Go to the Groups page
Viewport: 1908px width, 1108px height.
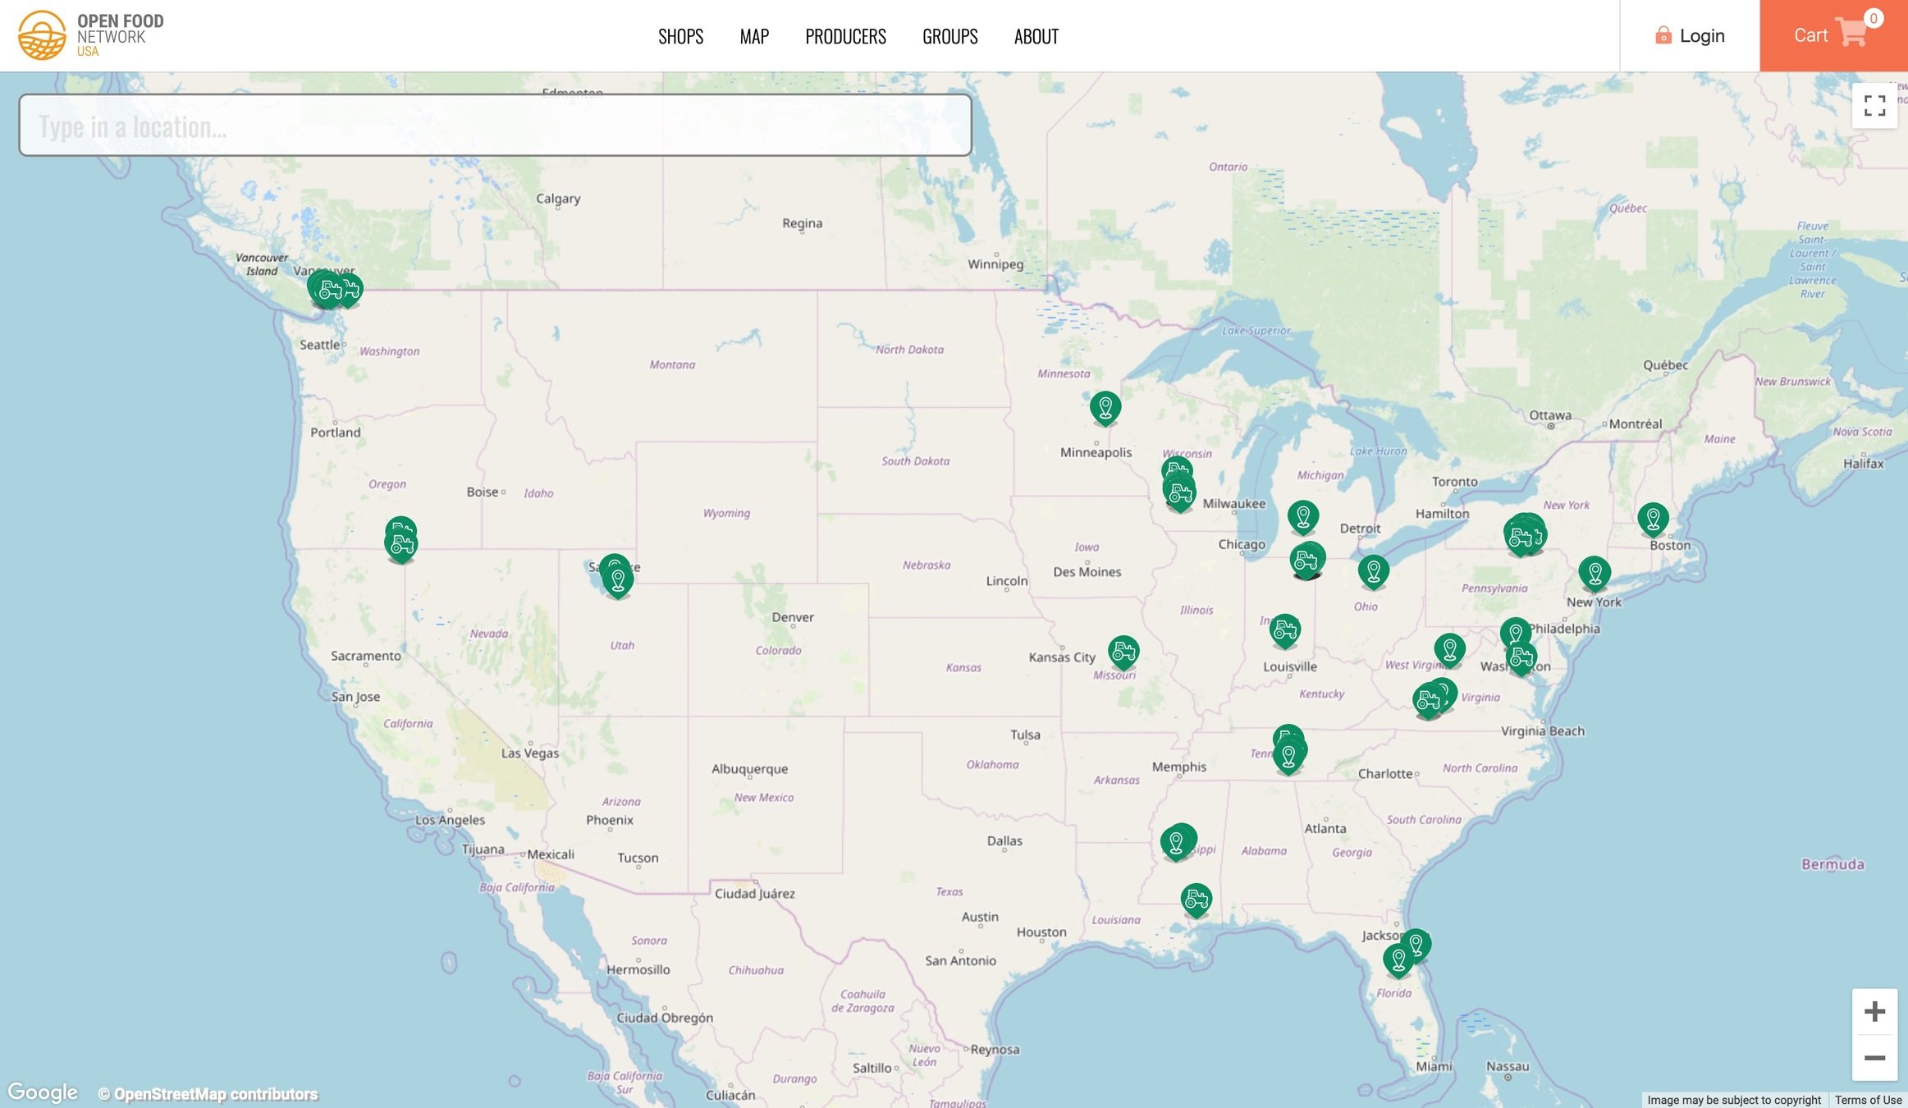pos(949,36)
